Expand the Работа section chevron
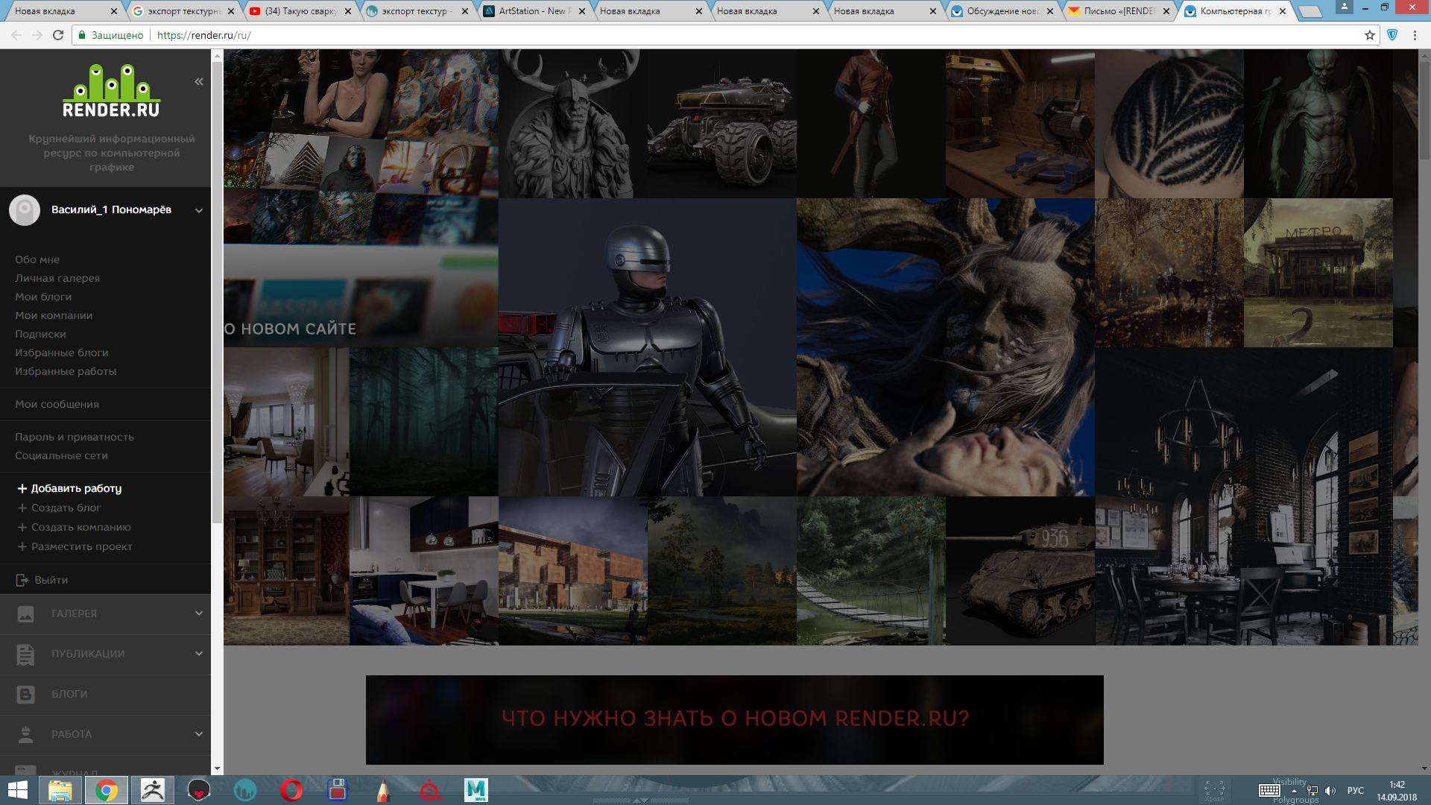Image resolution: width=1431 pixels, height=805 pixels. click(x=199, y=734)
